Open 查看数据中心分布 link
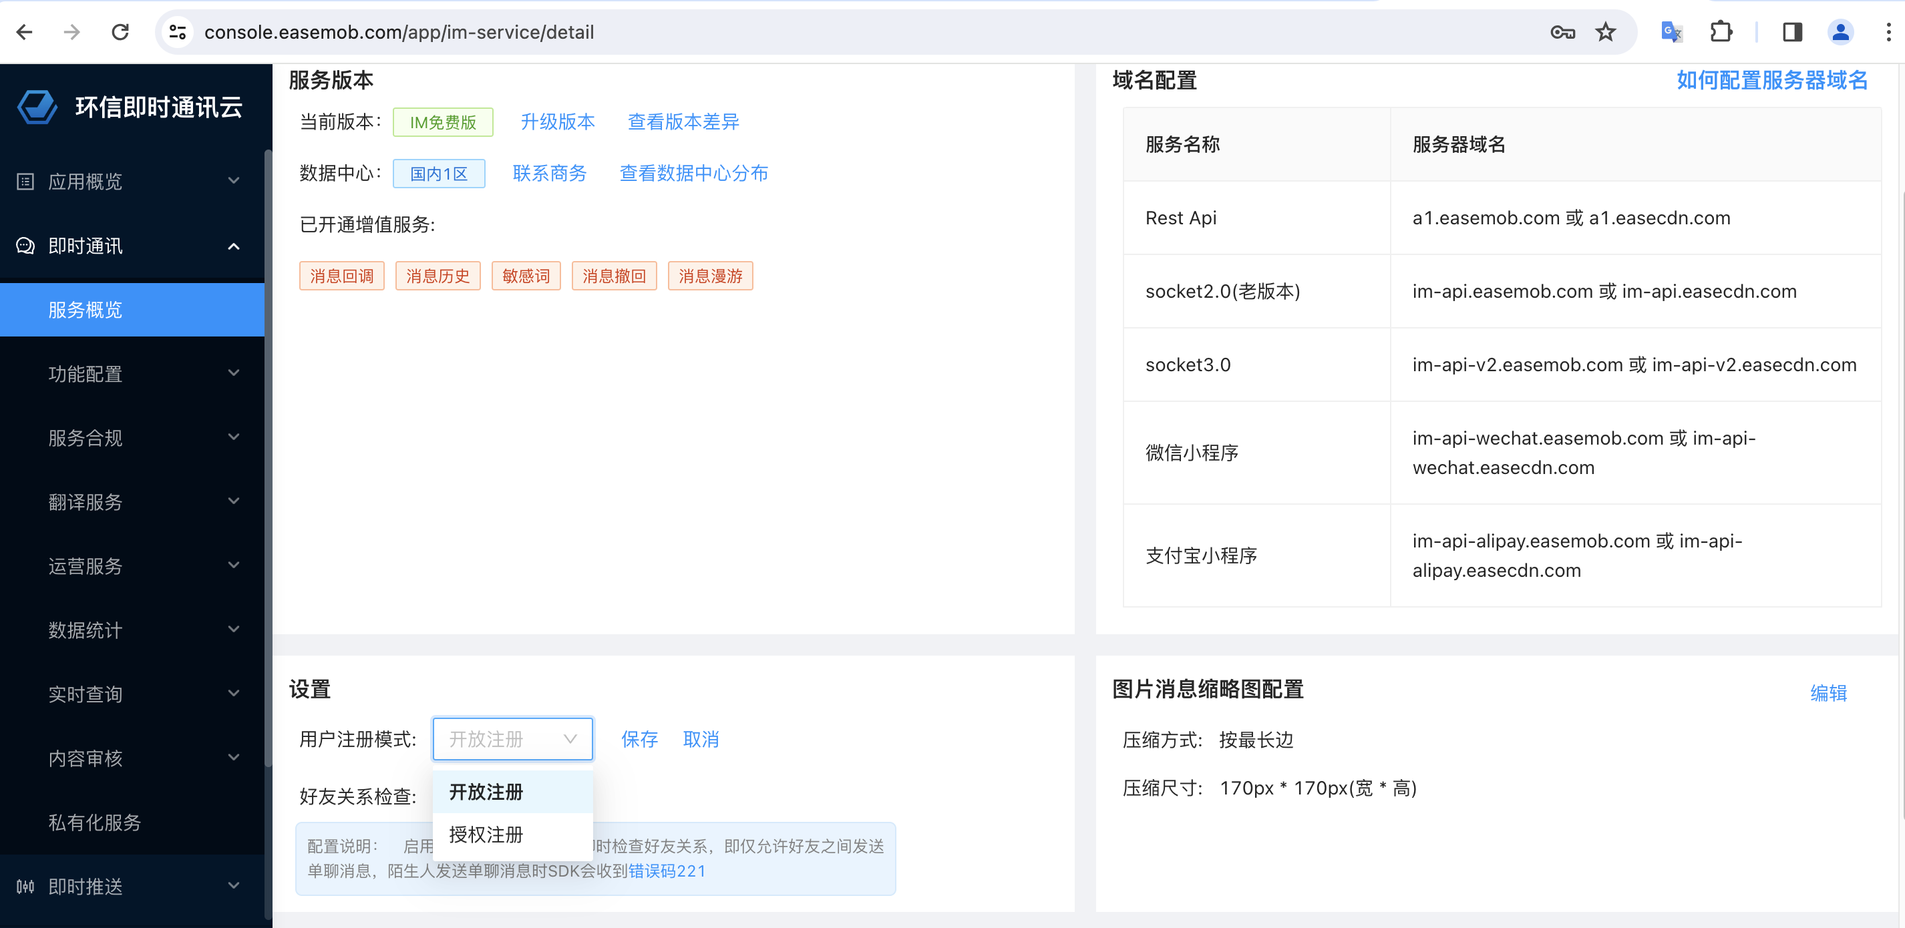 tap(693, 173)
